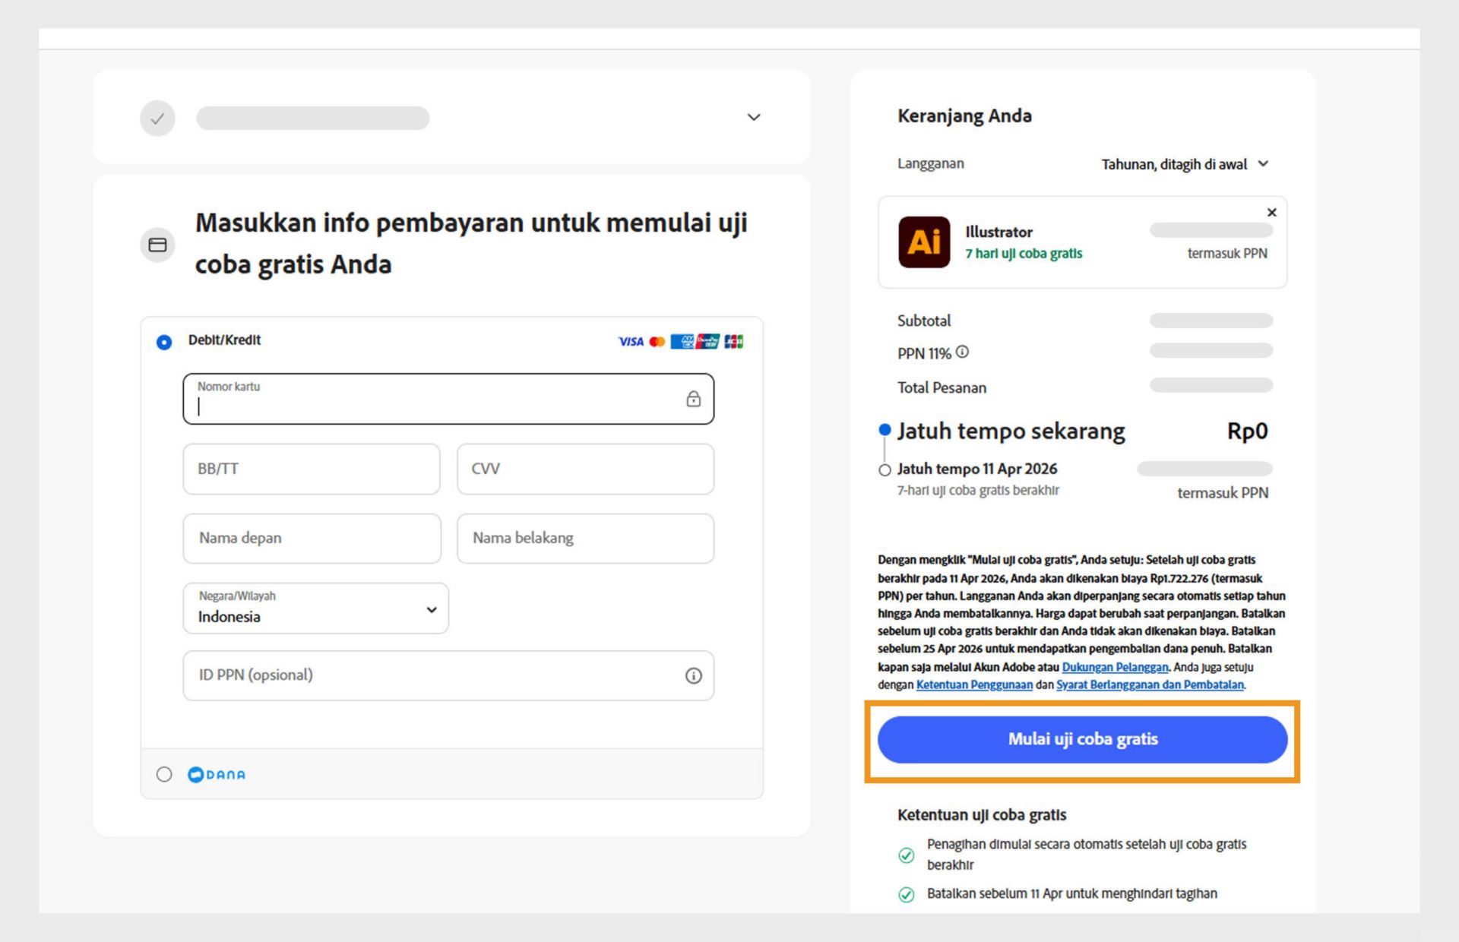Image resolution: width=1459 pixels, height=942 pixels.
Task: Select DANA as payment method
Action: [x=163, y=774]
